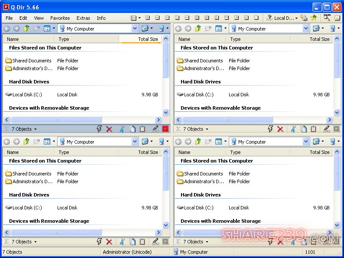Viewport: 344px width, 258px height.
Task: Click the lightning bolt icon in top-left pane
Action: (x=99, y=129)
